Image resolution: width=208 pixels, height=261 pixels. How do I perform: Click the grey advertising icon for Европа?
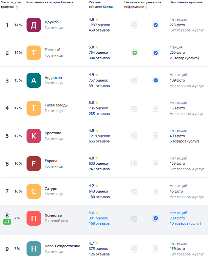click(135, 163)
